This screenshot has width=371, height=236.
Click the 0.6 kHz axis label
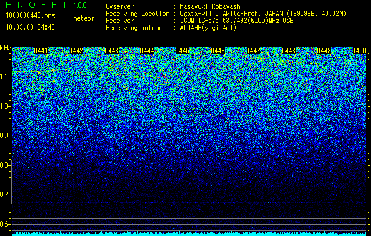(x=5, y=224)
